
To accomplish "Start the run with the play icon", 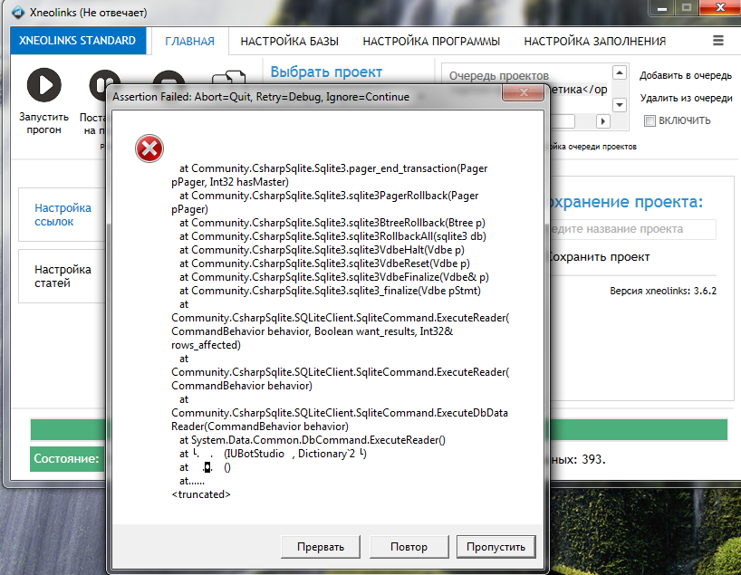I will click(44, 85).
